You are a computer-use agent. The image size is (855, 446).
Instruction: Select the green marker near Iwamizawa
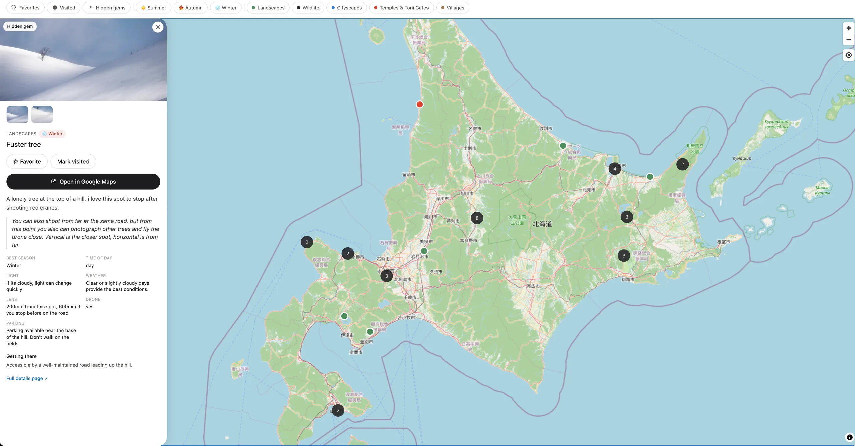424,251
